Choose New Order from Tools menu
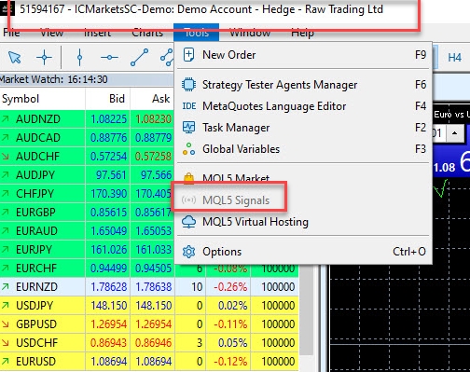470x372 pixels. (303, 55)
